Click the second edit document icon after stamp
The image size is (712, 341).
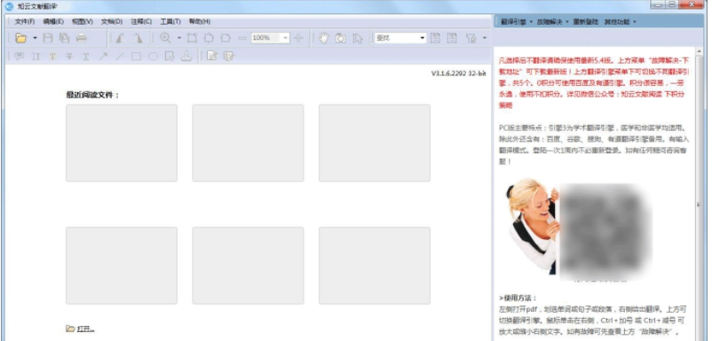pos(228,56)
